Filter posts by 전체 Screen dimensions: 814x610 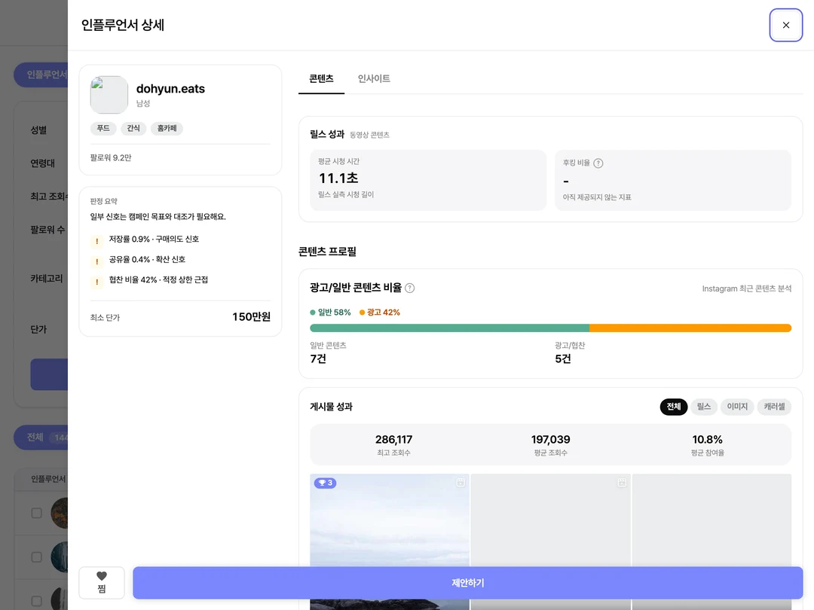click(x=673, y=407)
